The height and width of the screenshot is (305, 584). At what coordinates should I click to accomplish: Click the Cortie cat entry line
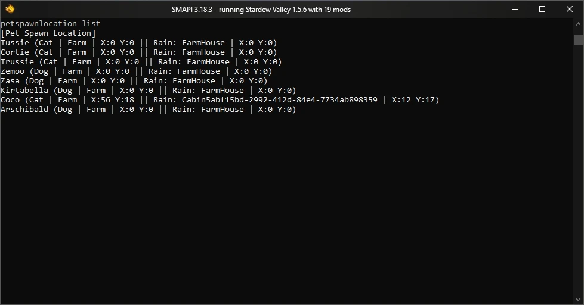[139, 52]
